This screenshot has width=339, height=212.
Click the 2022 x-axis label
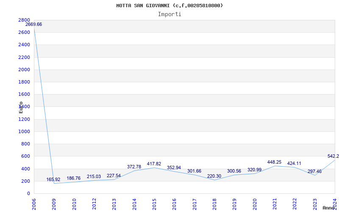click(x=295, y=204)
